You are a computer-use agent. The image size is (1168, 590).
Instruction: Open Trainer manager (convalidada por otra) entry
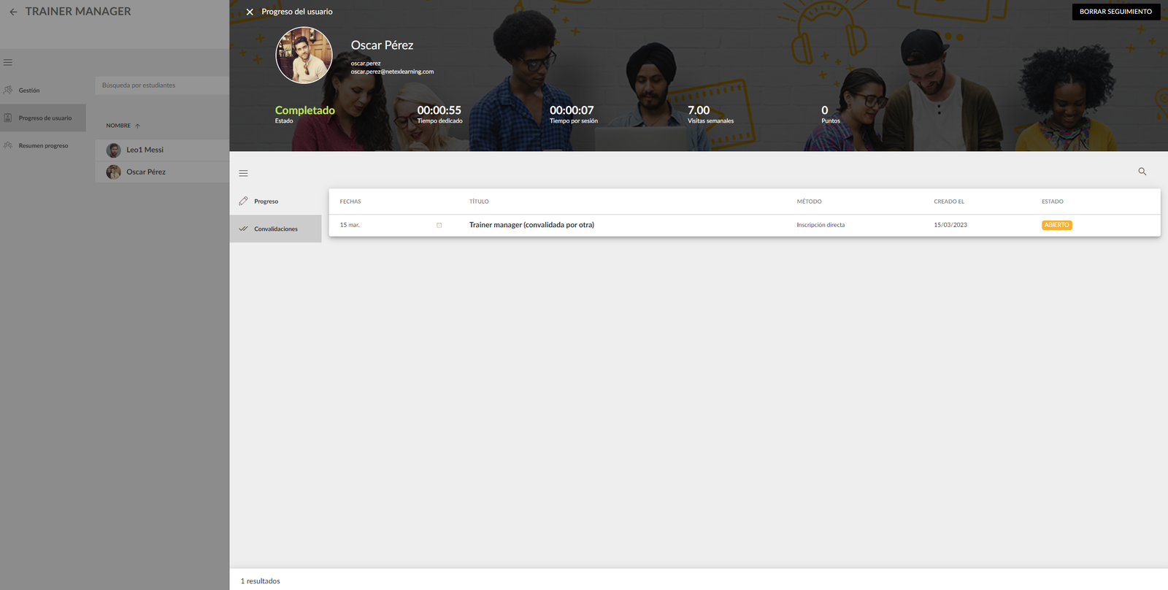[x=531, y=225]
